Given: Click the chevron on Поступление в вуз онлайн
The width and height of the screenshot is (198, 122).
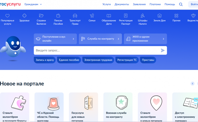Looking at the screenshot, I should (x=73, y=39).
